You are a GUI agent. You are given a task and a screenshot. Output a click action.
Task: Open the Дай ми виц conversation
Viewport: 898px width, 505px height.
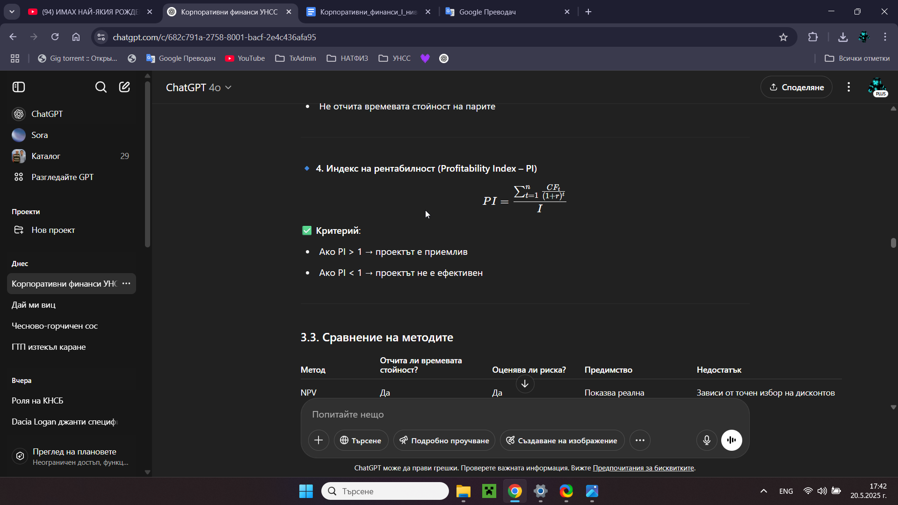pyautogui.click(x=34, y=305)
